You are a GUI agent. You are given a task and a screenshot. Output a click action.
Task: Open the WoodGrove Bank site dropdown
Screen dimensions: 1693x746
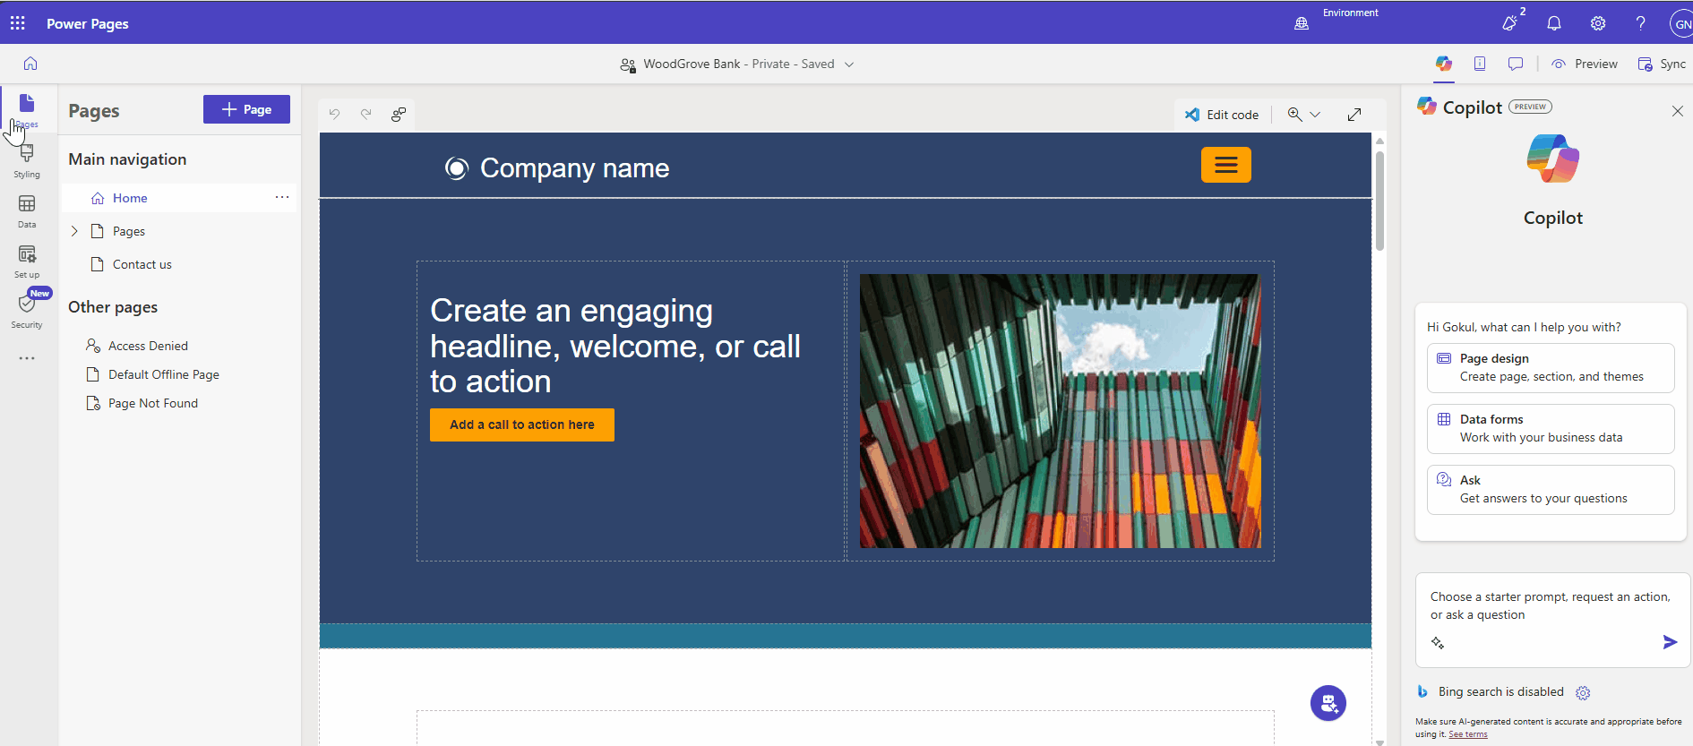(x=849, y=64)
